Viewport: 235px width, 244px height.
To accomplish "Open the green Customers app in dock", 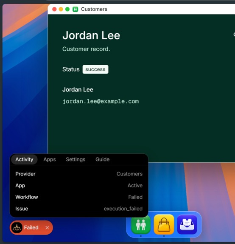I will coord(141,224).
